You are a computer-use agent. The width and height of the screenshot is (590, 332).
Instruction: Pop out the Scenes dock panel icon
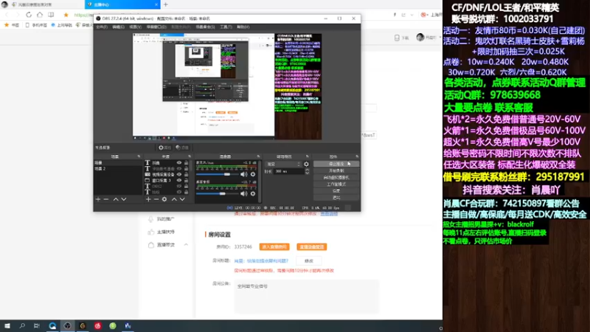[x=139, y=156]
